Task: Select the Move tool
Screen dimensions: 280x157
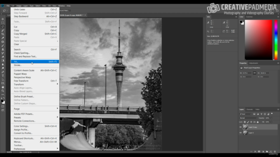Action: [x=3, y=19]
